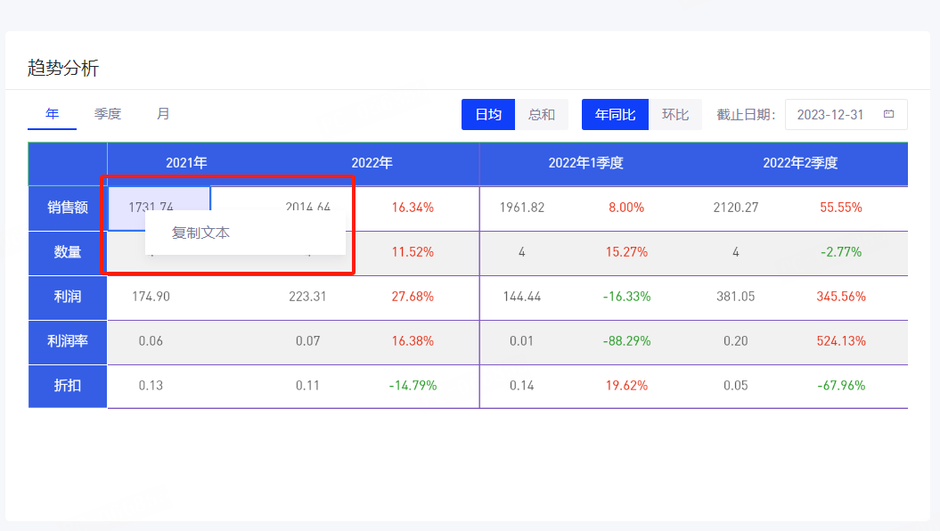Switch to the 月 tab
The image size is (940, 531).
(163, 114)
